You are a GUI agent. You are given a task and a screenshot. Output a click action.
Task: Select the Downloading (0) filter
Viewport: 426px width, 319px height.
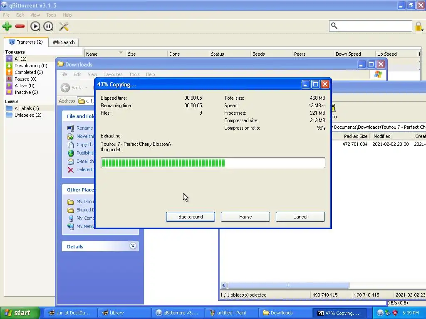point(31,66)
